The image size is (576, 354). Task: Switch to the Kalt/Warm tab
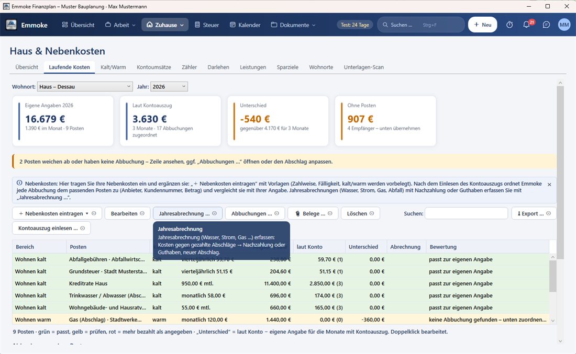tap(113, 67)
